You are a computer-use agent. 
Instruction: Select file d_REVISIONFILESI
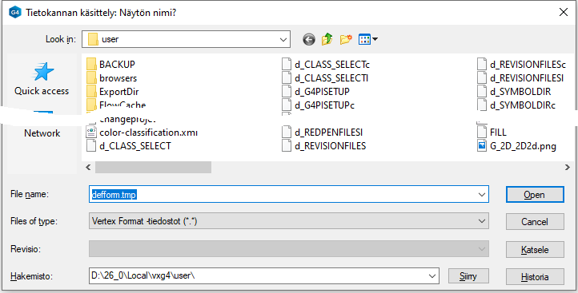click(x=520, y=78)
